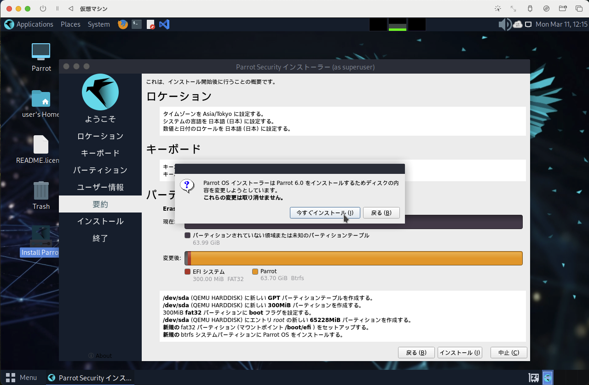The height and width of the screenshot is (385, 589).
Task: Click the Parrot bird logo in installer sidebar
Action: pos(100,92)
